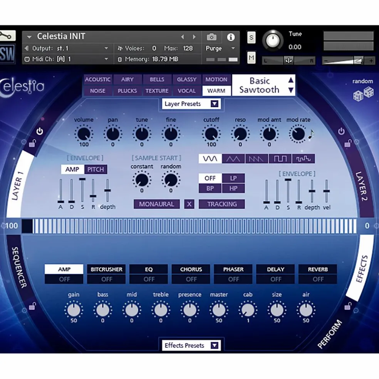Image resolution: width=379 pixels, height=379 pixels.
Task: Select the AMP effect tab
Action: click(x=64, y=269)
